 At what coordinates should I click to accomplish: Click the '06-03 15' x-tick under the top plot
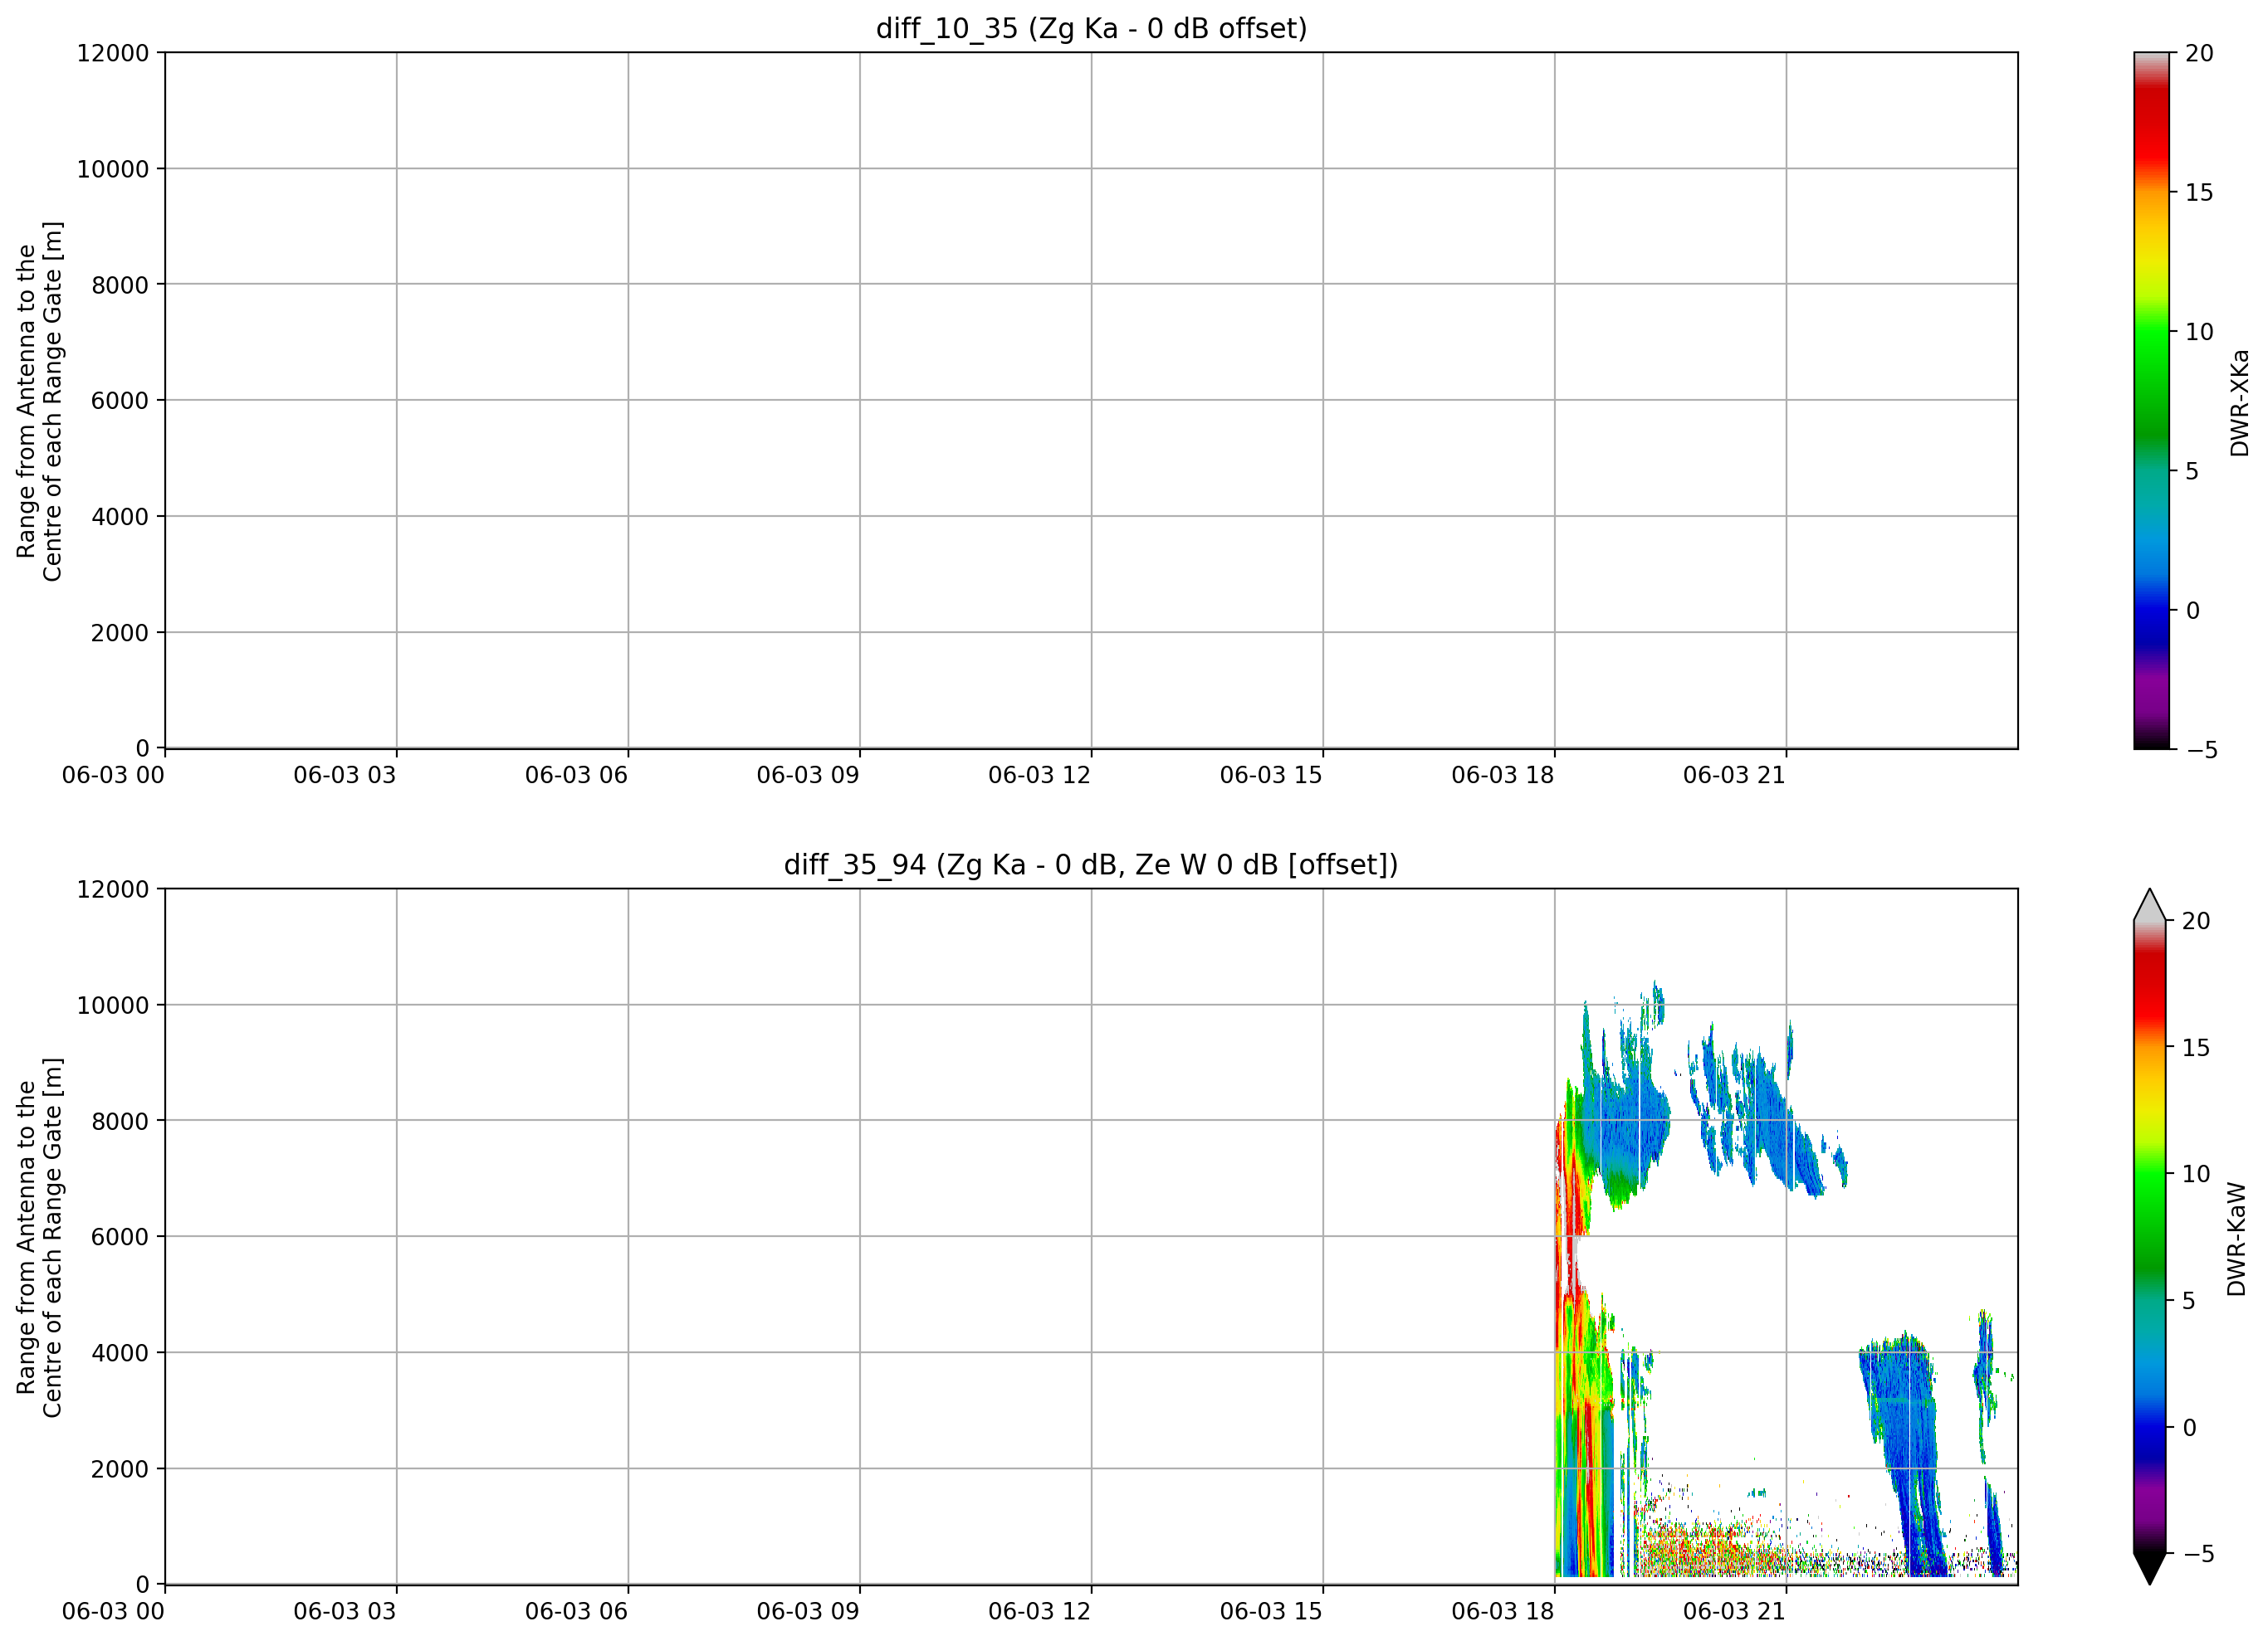1271,776
